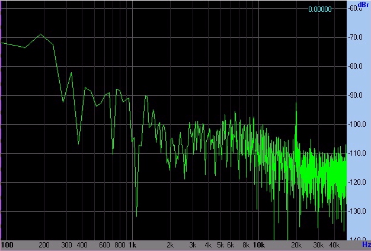Click the Hz unit label
Screen dimensions: 371x251
(366, 244)
